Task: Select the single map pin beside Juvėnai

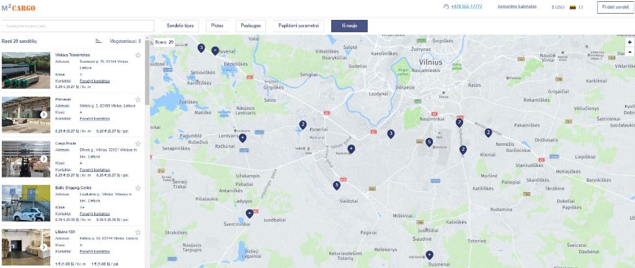Action: coord(215,51)
